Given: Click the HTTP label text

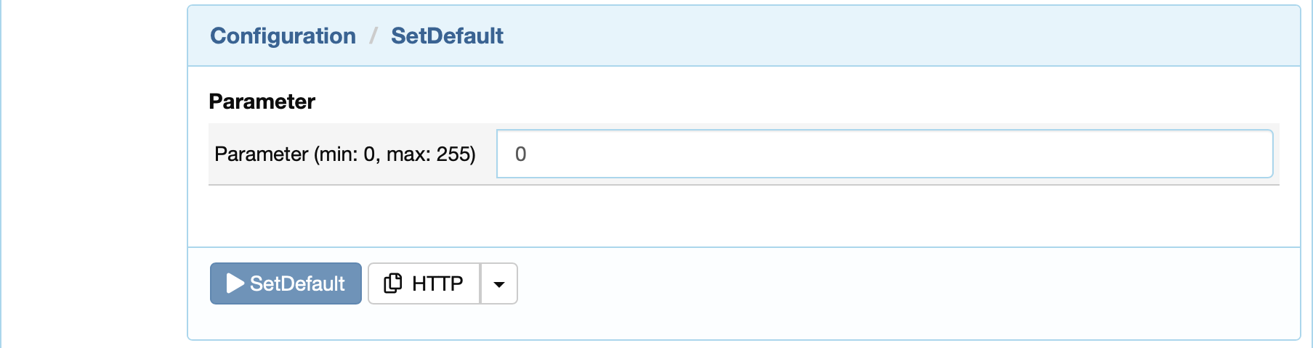Looking at the screenshot, I should (x=437, y=283).
